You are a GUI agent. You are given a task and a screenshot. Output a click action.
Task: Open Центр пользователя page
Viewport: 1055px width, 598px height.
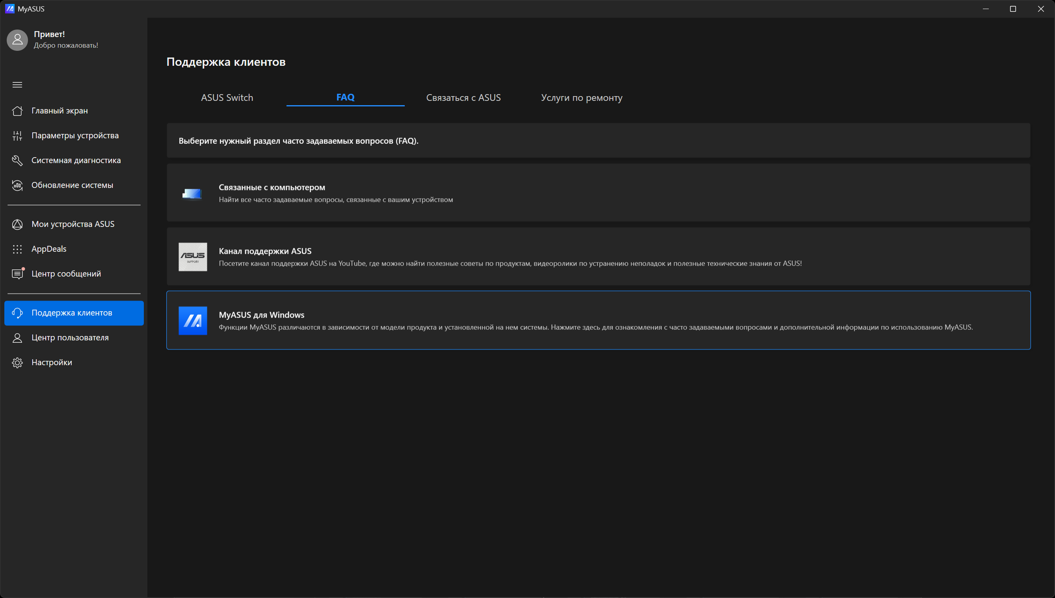pyautogui.click(x=74, y=338)
